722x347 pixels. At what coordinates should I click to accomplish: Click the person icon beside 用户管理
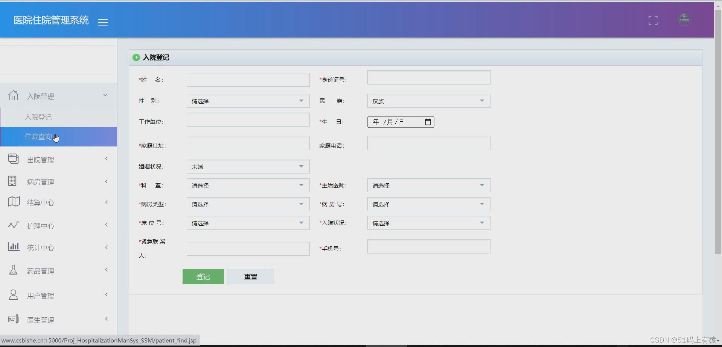14,294
